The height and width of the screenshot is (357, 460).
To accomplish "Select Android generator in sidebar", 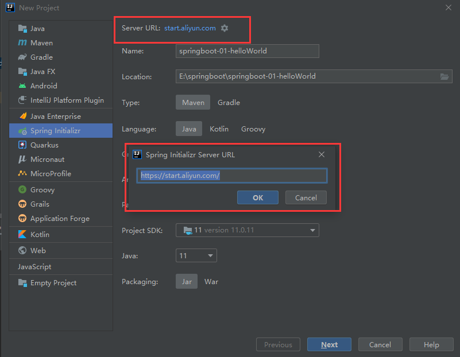I will coord(61,86).
